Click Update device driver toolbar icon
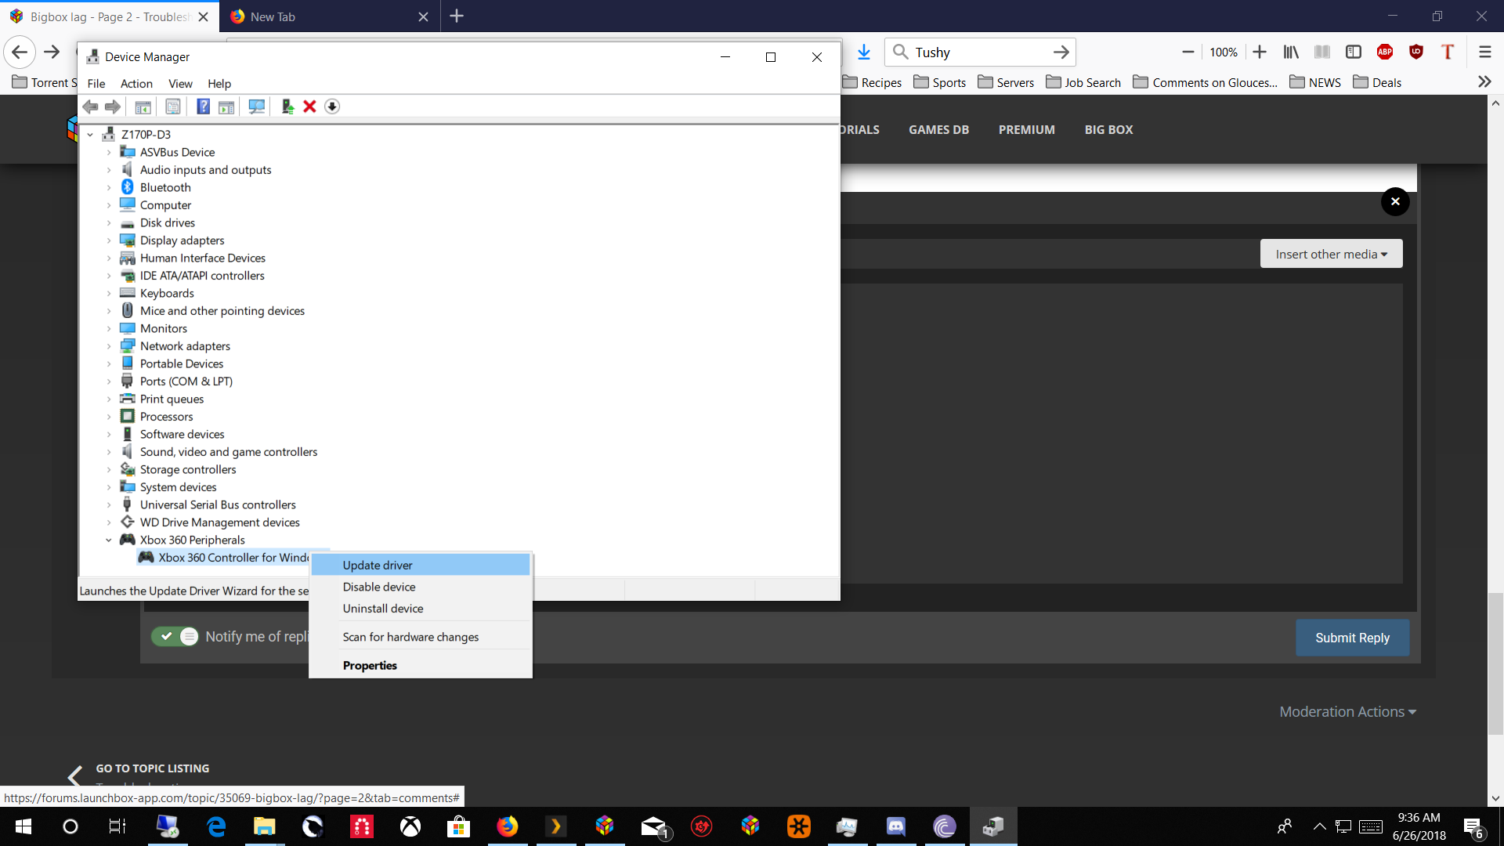1504x846 pixels. point(287,107)
